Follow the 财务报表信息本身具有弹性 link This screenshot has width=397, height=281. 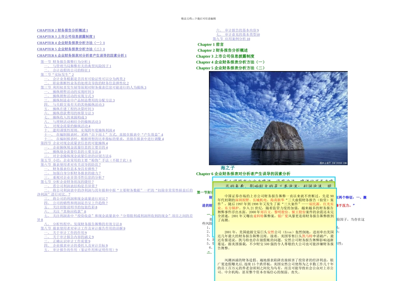(x=71, y=169)
